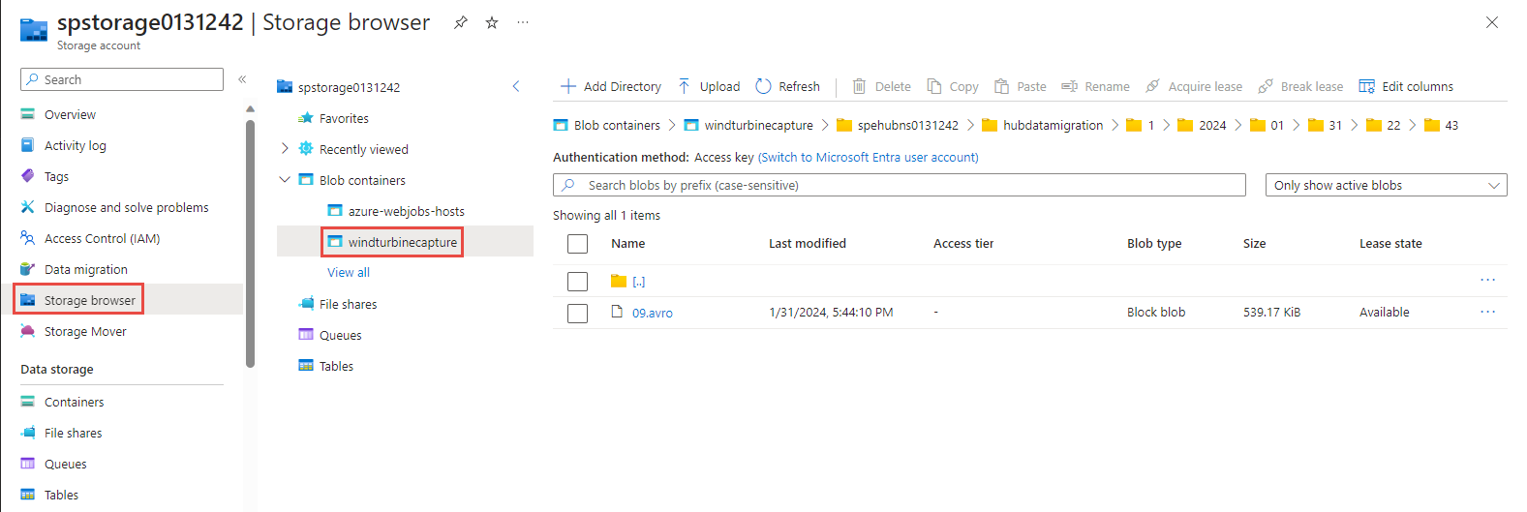Click the Copy toolbar icon
Viewport: 1527px width, 512px height.
934,86
